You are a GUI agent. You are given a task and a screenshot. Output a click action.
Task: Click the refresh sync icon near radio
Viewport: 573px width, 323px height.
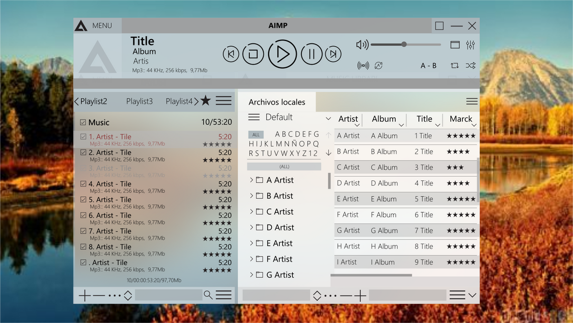[x=378, y=65]
